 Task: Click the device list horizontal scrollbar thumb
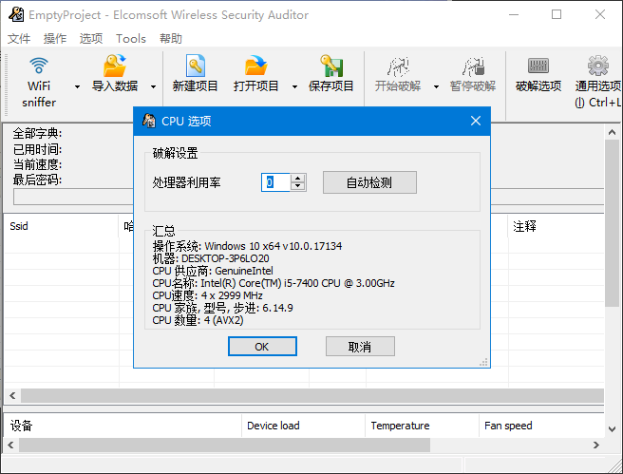tap(224, 445)
